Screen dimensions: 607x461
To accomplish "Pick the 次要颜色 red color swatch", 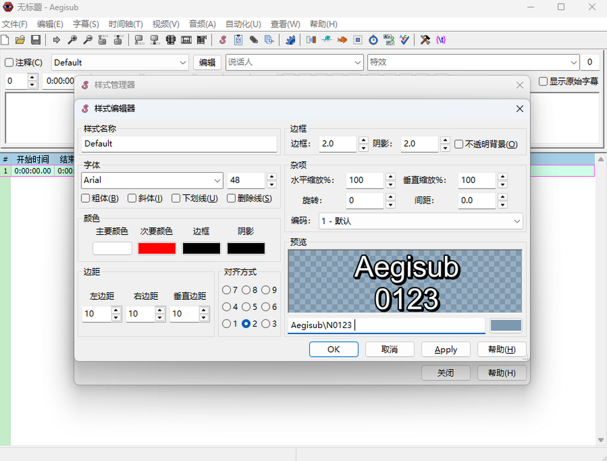I will tap(157, 248).
